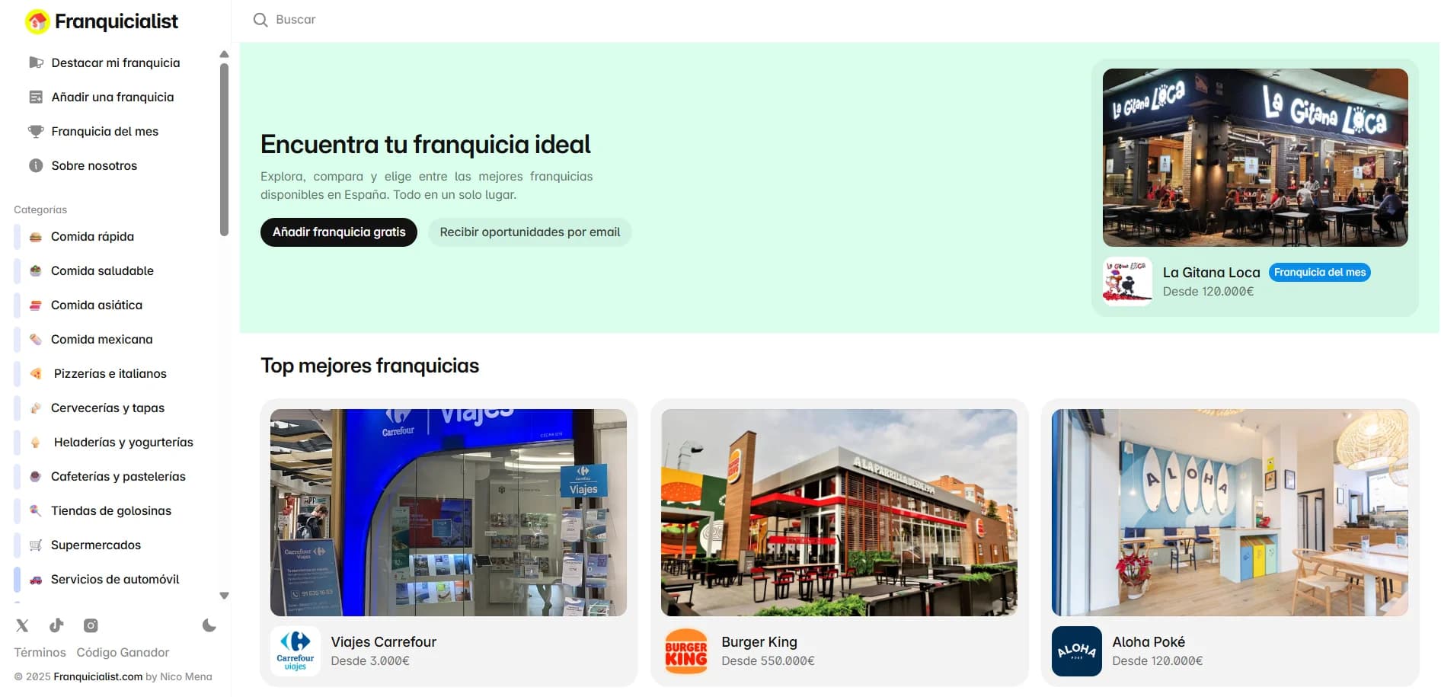Open Recibir oportunidades por email
The image size is (1441, 697).
coord(529,232)
